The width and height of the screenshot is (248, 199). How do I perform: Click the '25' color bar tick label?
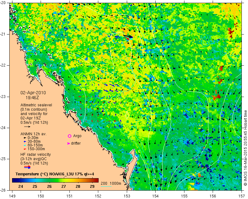click(x=35, y=187)
